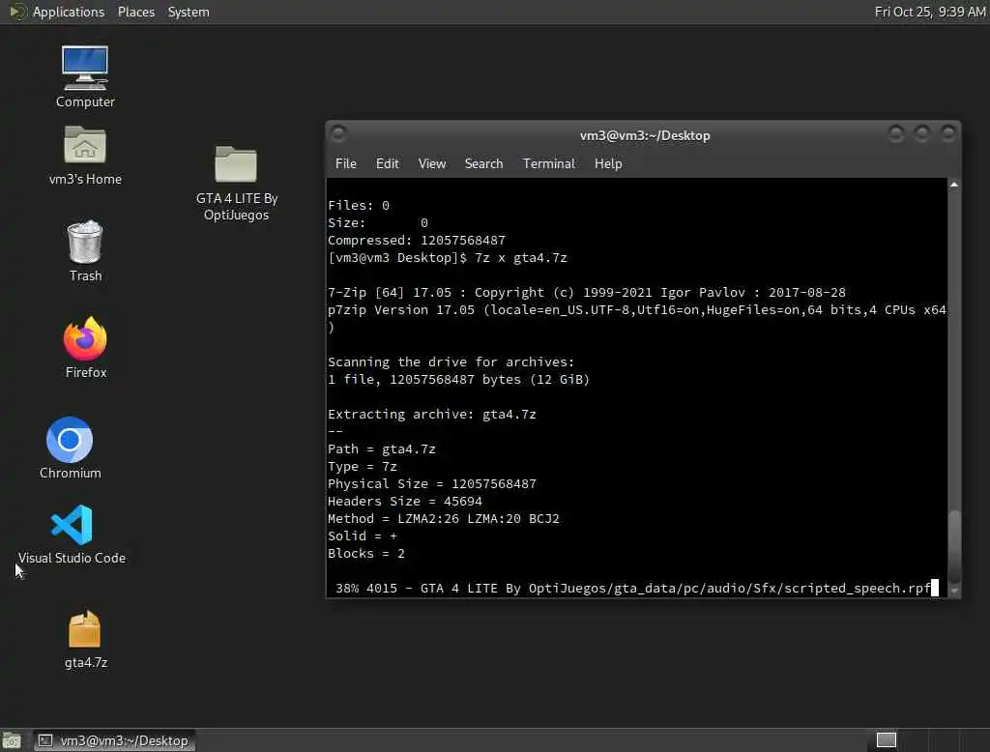990x752 pixels.
Task: Click the 'Method = LZMA2:26 LZMA:20 BCJ2' line
Action: [443, 518]
